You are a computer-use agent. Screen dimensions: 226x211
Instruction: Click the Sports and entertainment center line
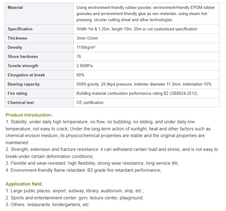[x=75, y=198]
